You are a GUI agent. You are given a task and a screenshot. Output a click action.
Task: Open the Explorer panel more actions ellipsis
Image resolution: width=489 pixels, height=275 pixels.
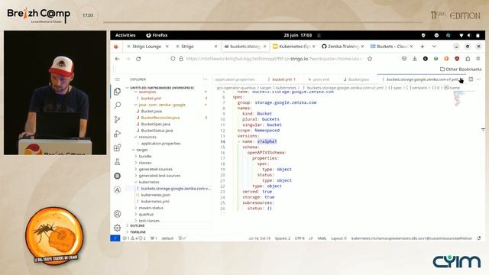pyautogui.click(x=205, y=79)
